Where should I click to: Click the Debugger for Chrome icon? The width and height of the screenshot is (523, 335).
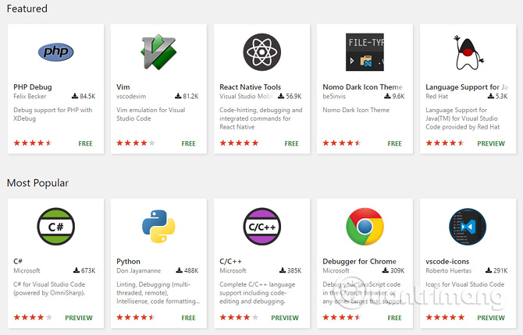(365, 226)
